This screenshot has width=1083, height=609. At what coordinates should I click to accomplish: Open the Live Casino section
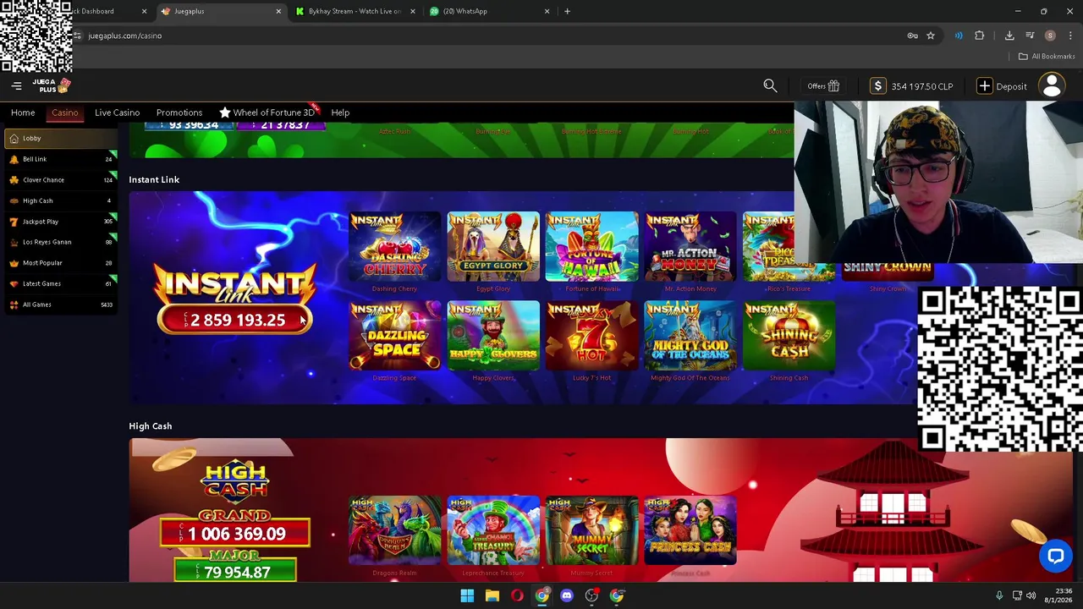tap(117, 112)
